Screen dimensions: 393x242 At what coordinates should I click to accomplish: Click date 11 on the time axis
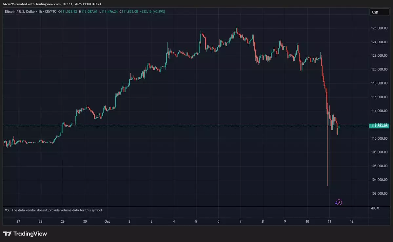pyautogui.click(x=329, y=221)
